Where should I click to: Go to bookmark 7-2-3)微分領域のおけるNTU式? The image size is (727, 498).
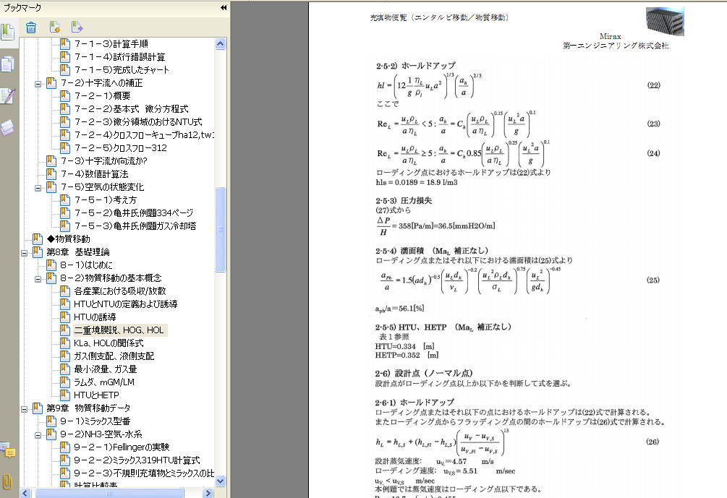pyautogui.click(x=138, y=122)
